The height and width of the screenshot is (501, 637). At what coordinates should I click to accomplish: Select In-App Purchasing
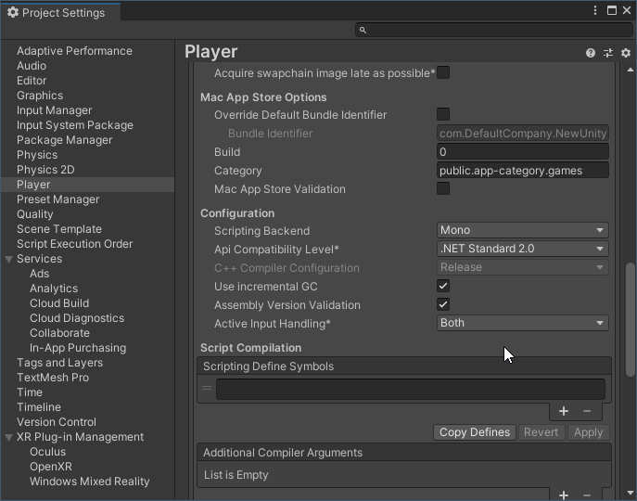click(x=78, y=348)
